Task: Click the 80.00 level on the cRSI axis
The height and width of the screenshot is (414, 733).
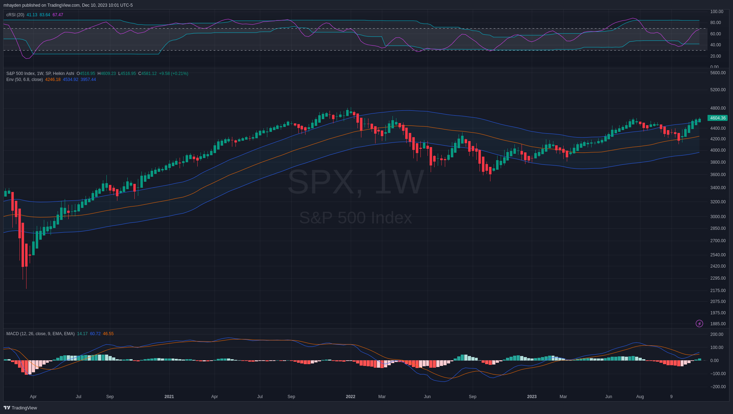Action: [715, 23]
